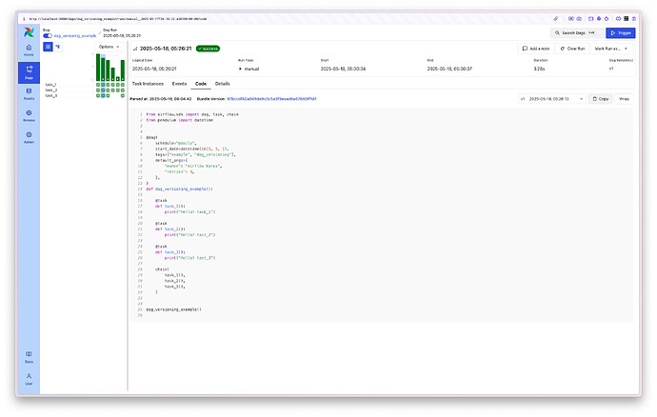Open Assets in the sidebar
The height and width of the screenshot is (417, 657).
pos(29,92)
